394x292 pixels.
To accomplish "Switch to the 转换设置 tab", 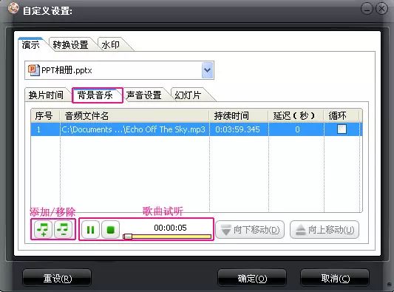I will click(70, 45).
